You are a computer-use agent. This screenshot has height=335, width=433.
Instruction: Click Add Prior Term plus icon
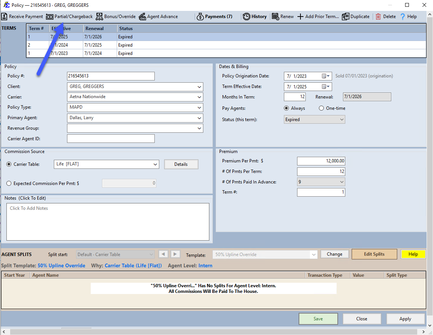point(300,17)
